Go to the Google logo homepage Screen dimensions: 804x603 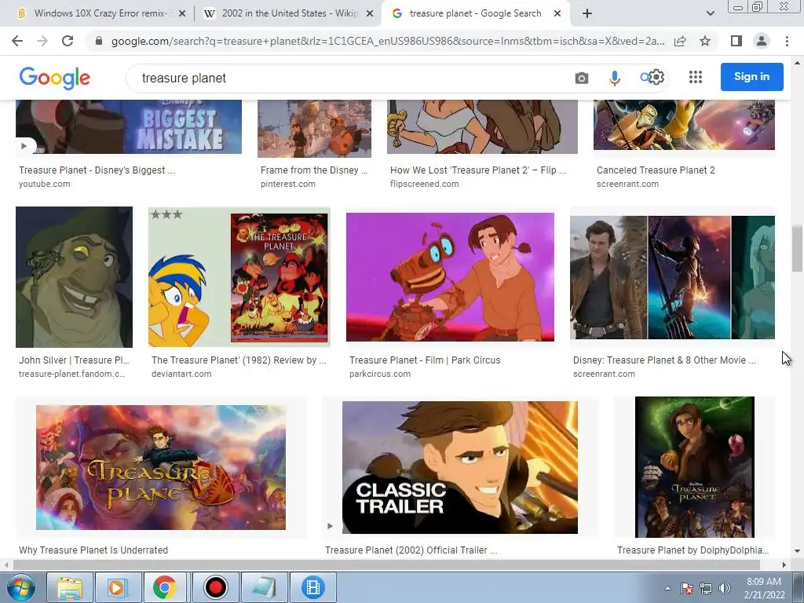tap(55, 78)
